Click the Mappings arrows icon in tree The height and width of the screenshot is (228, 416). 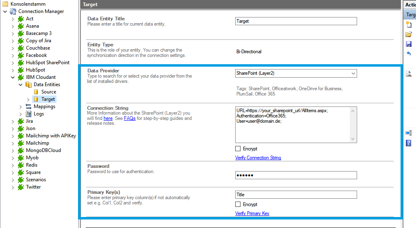coord(28,106)
